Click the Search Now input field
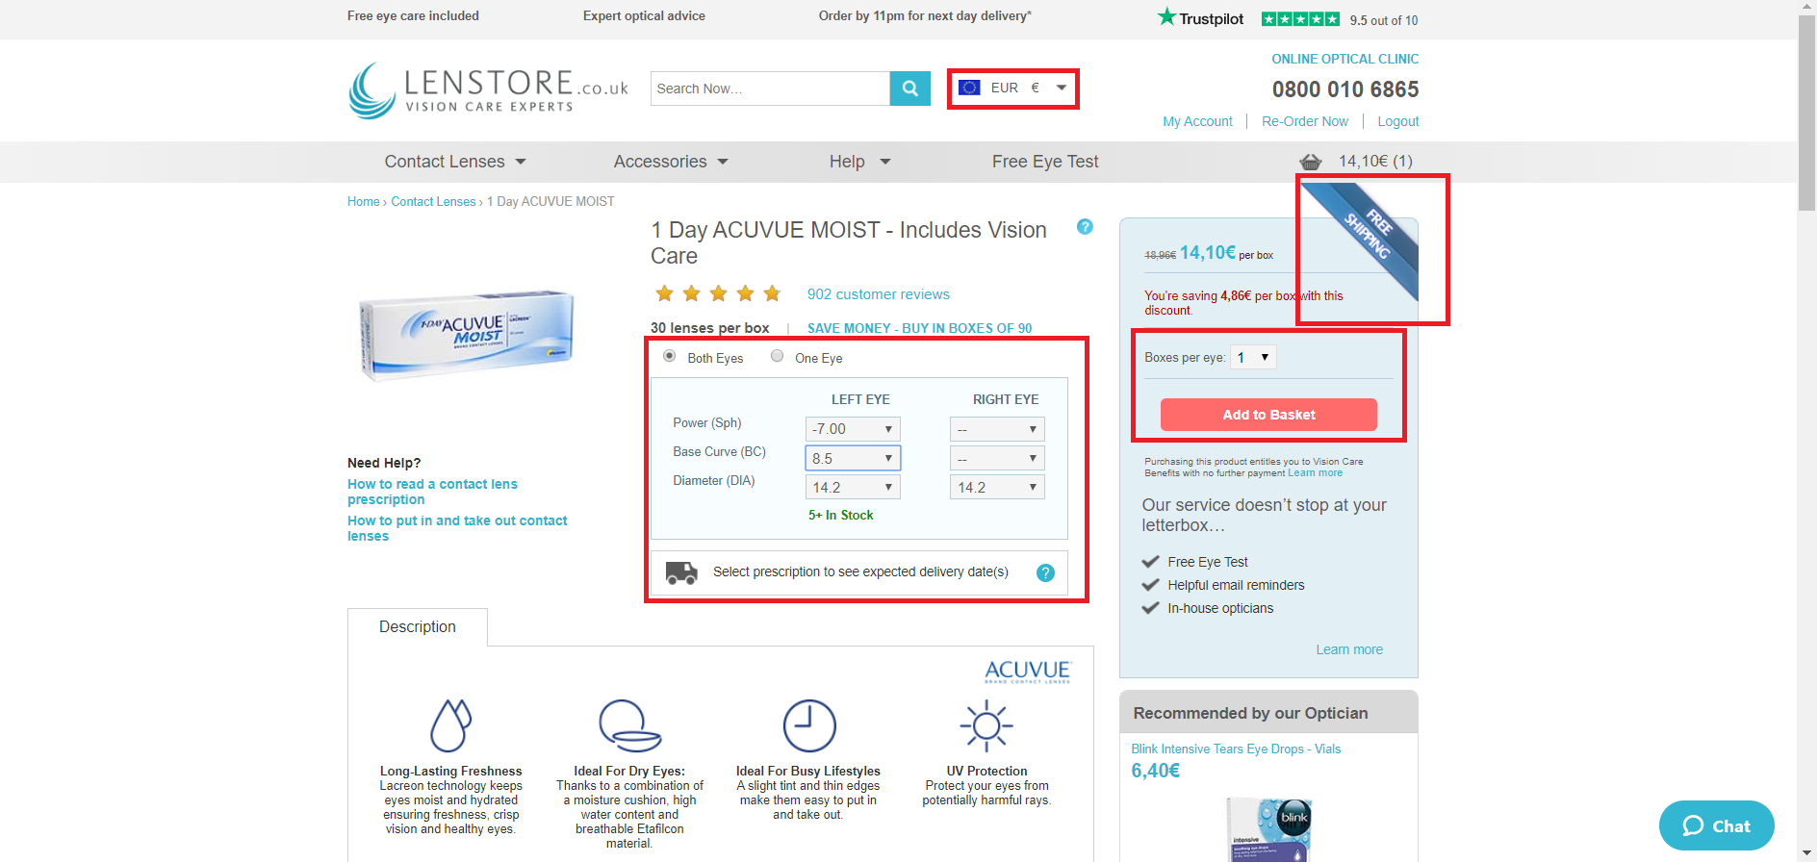1818x863 pixels. (x=770, y=89)
